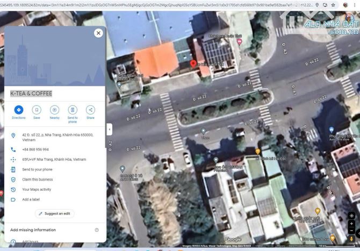Click help icon beside Add missing information

(x=97, y=230)
